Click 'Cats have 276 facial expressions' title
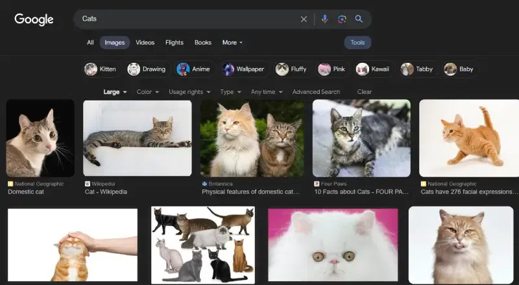 (x=469, y=192)
